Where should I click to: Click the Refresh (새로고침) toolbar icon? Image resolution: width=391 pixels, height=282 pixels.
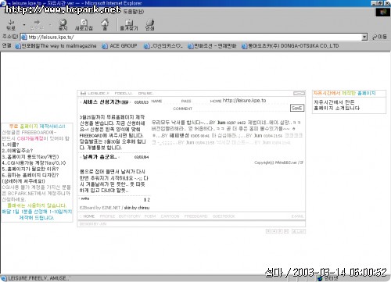pos(84,25)
